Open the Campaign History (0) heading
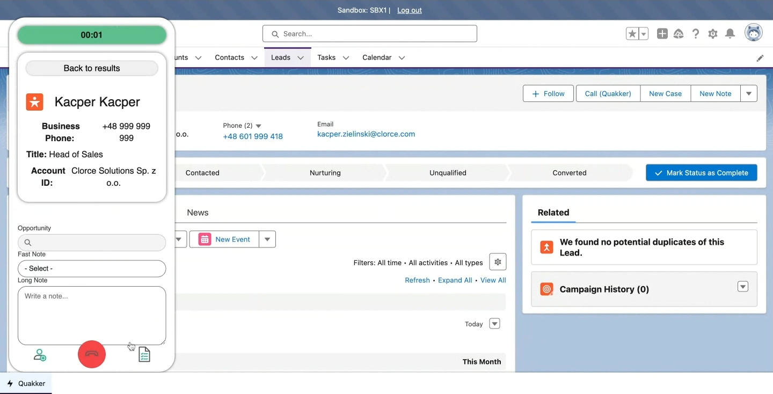Viewport: 773px width, 394px height. (x=604, y=289)
